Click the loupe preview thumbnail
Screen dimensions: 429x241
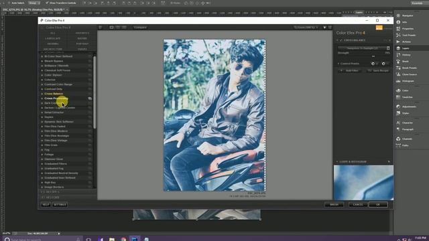(363, 183)
